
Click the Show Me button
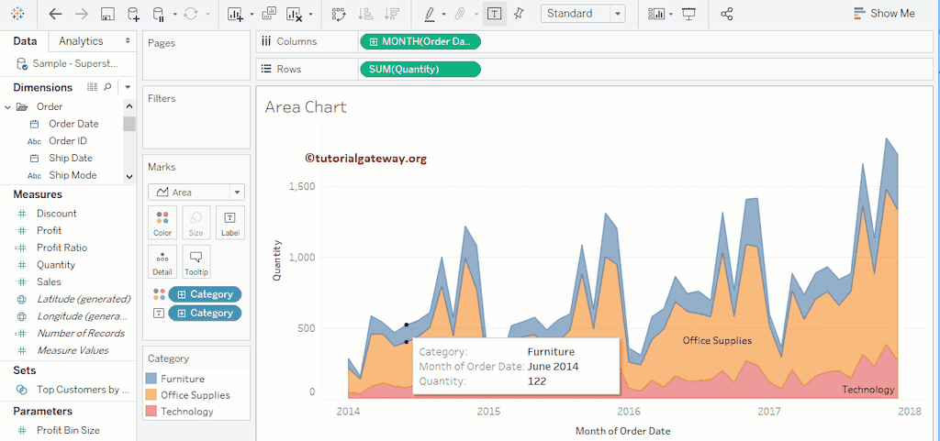[x=883, y=14]
